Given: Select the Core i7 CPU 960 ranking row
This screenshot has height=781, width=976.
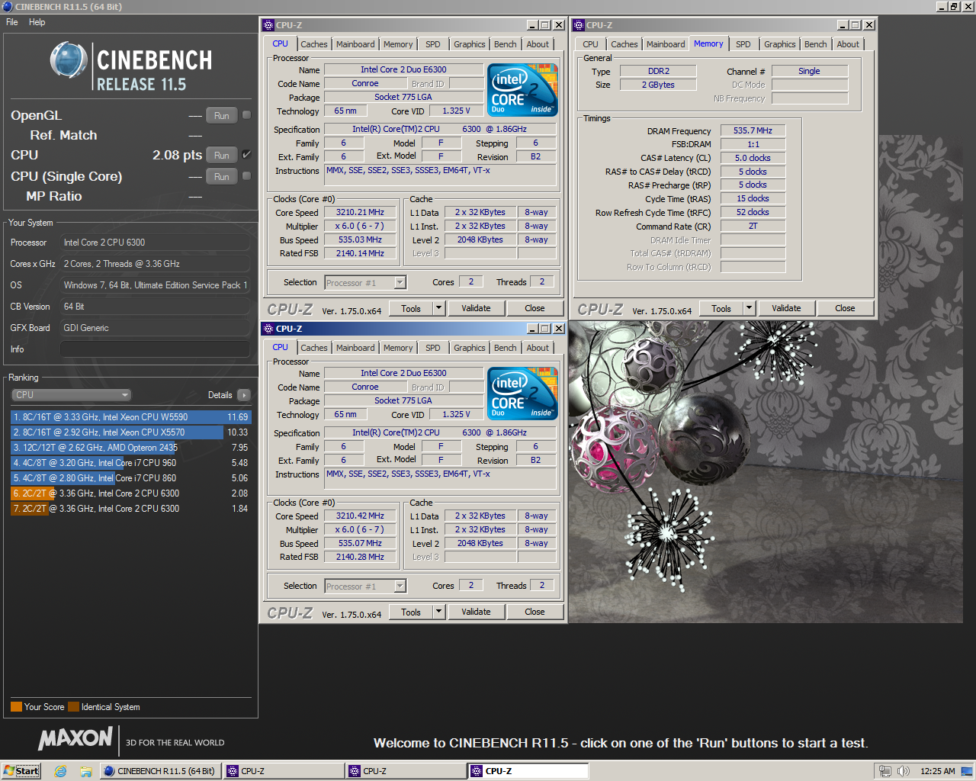Looking at the screenshot, I should (130, 463).
